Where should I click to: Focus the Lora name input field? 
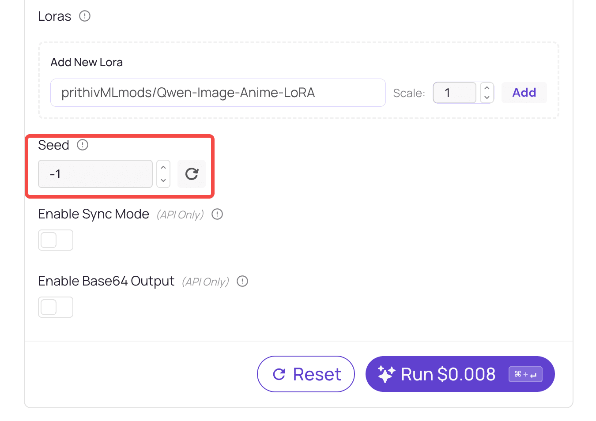(218, 93)
